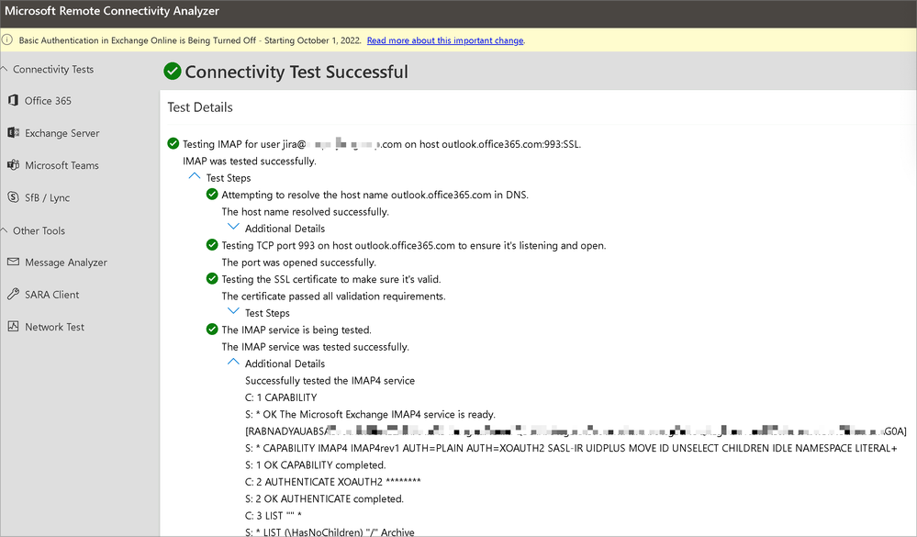917x537 pixels.
Task: Collapse Additional Details under IMAP service
Action: (x=232, y=363)
